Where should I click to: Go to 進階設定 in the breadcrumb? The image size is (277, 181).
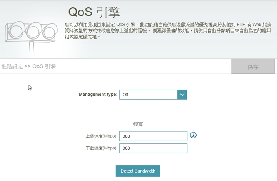pos(12,66)
